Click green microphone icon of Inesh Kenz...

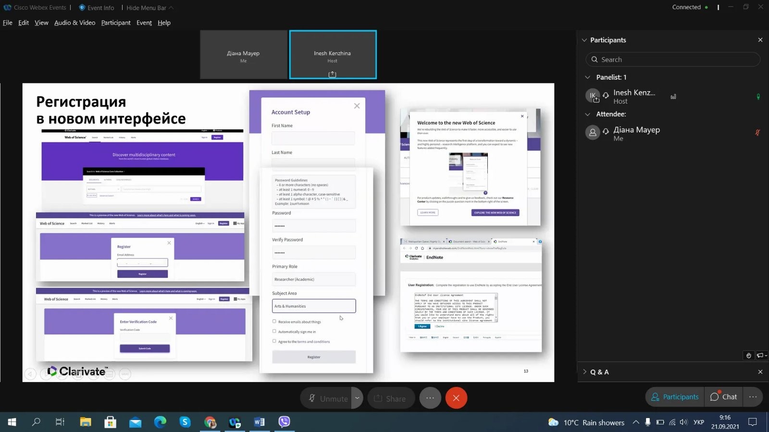tap(758, 96)
